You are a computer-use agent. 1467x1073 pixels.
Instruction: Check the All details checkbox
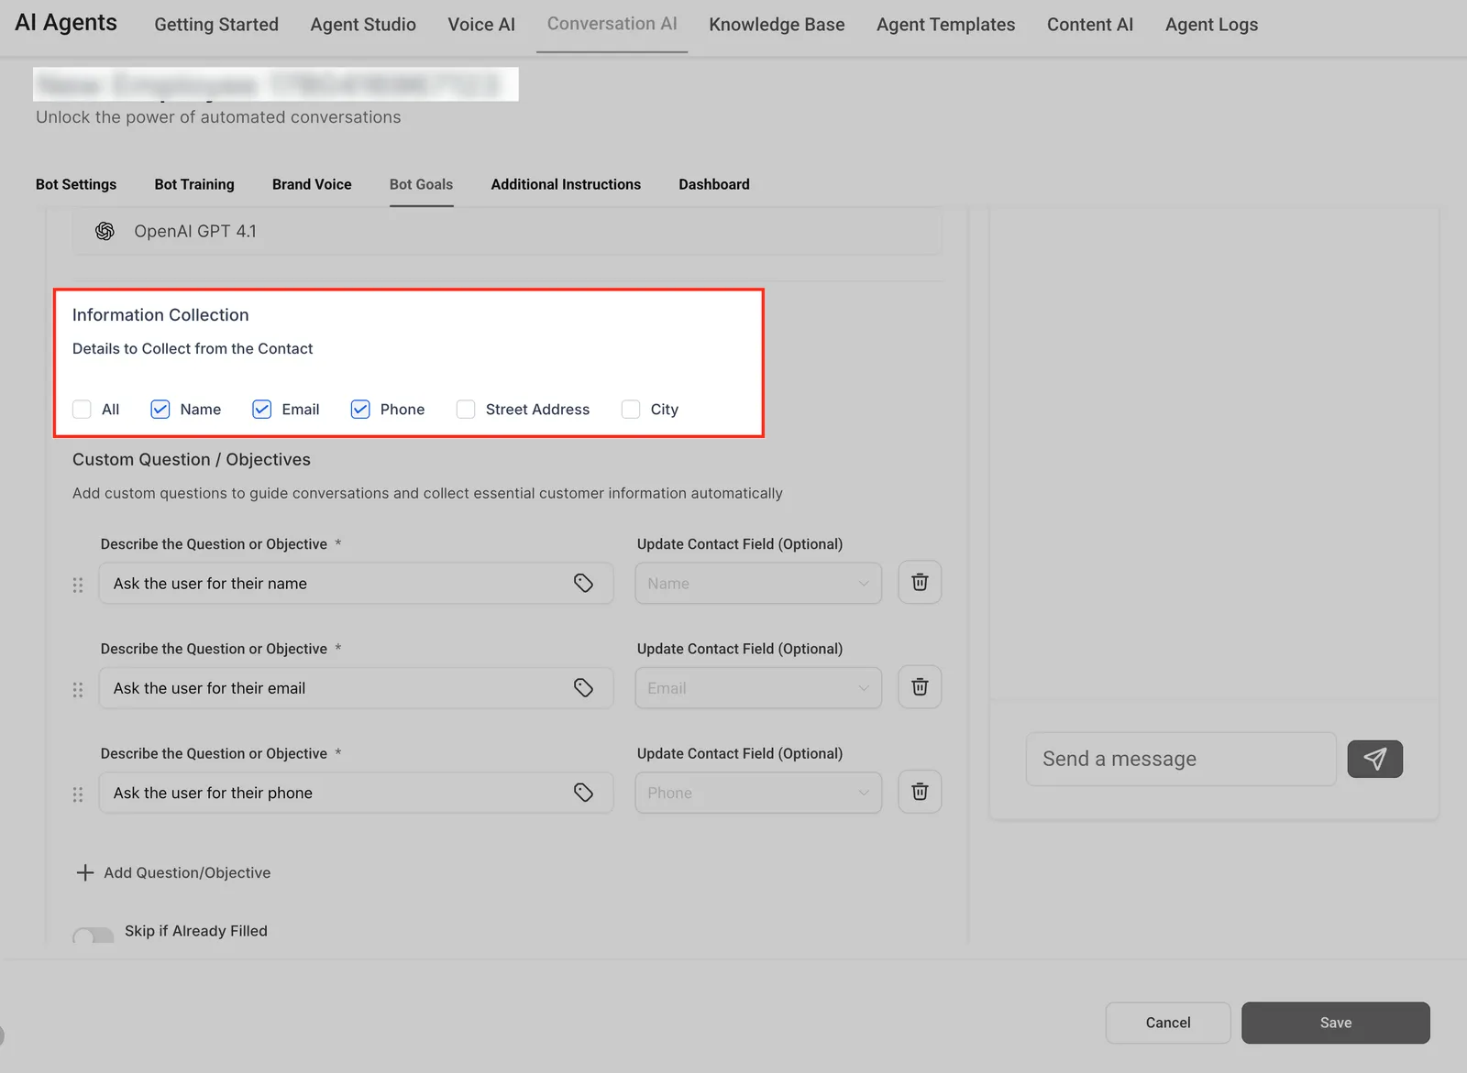(x=82, y=409)
